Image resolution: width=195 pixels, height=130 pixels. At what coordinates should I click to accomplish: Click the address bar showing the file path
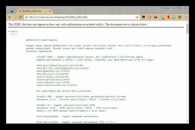click(82, 17)
